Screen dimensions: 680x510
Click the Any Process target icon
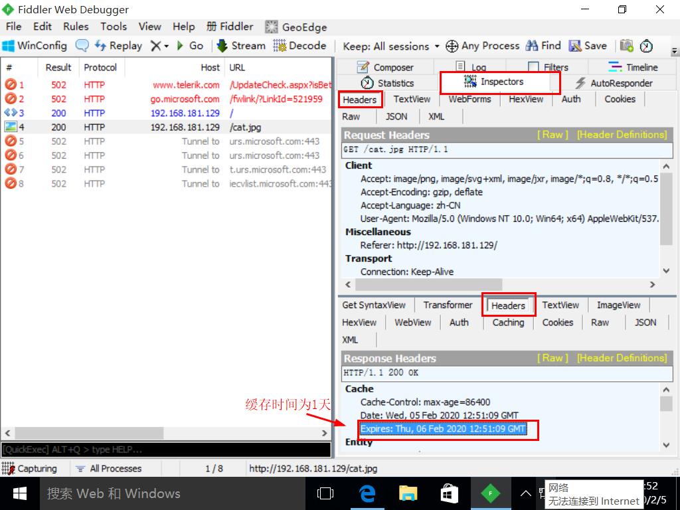tap(452, 46)
